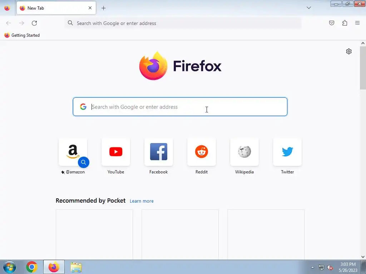Click the @amazon label text
366x274 pixels.
75,172
